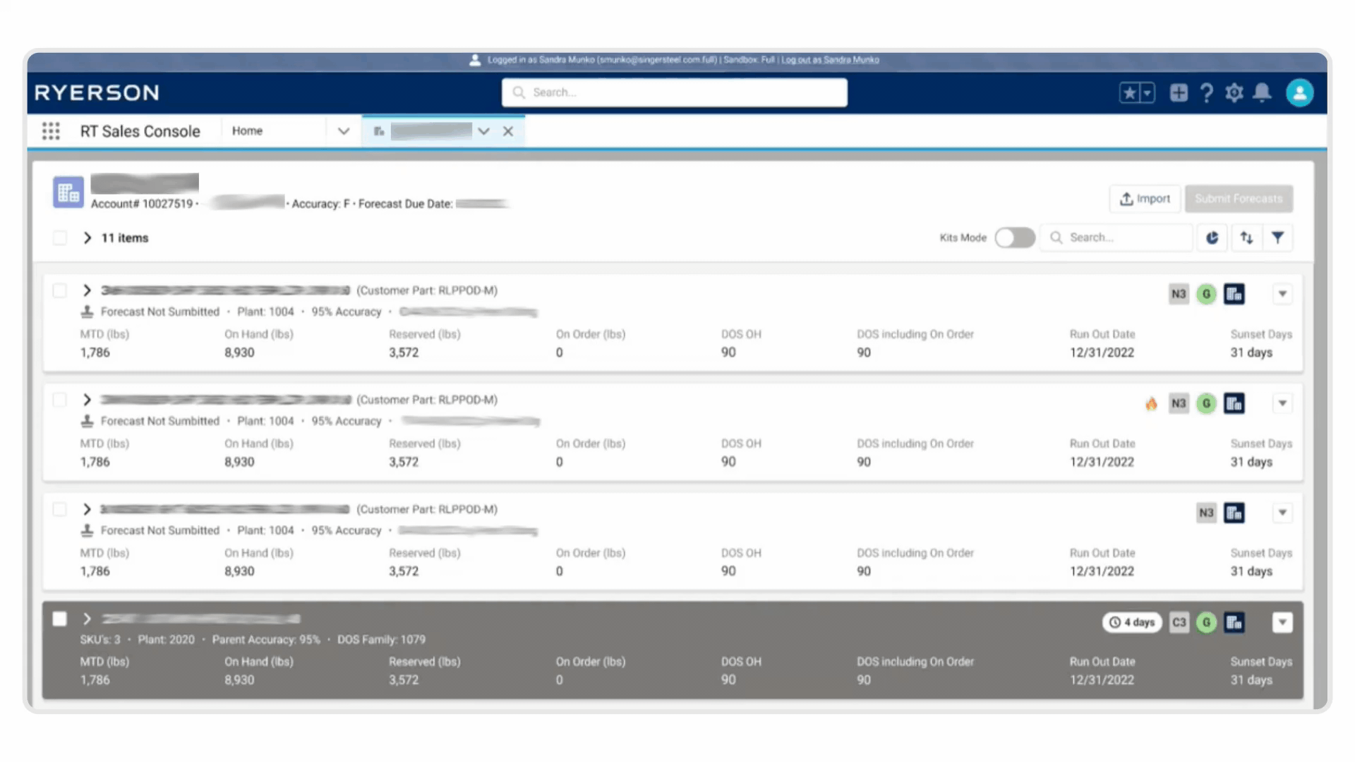The image size is (1355, 762).
Task: Open the Global Actions plus icon
Action: [1179, 92]
